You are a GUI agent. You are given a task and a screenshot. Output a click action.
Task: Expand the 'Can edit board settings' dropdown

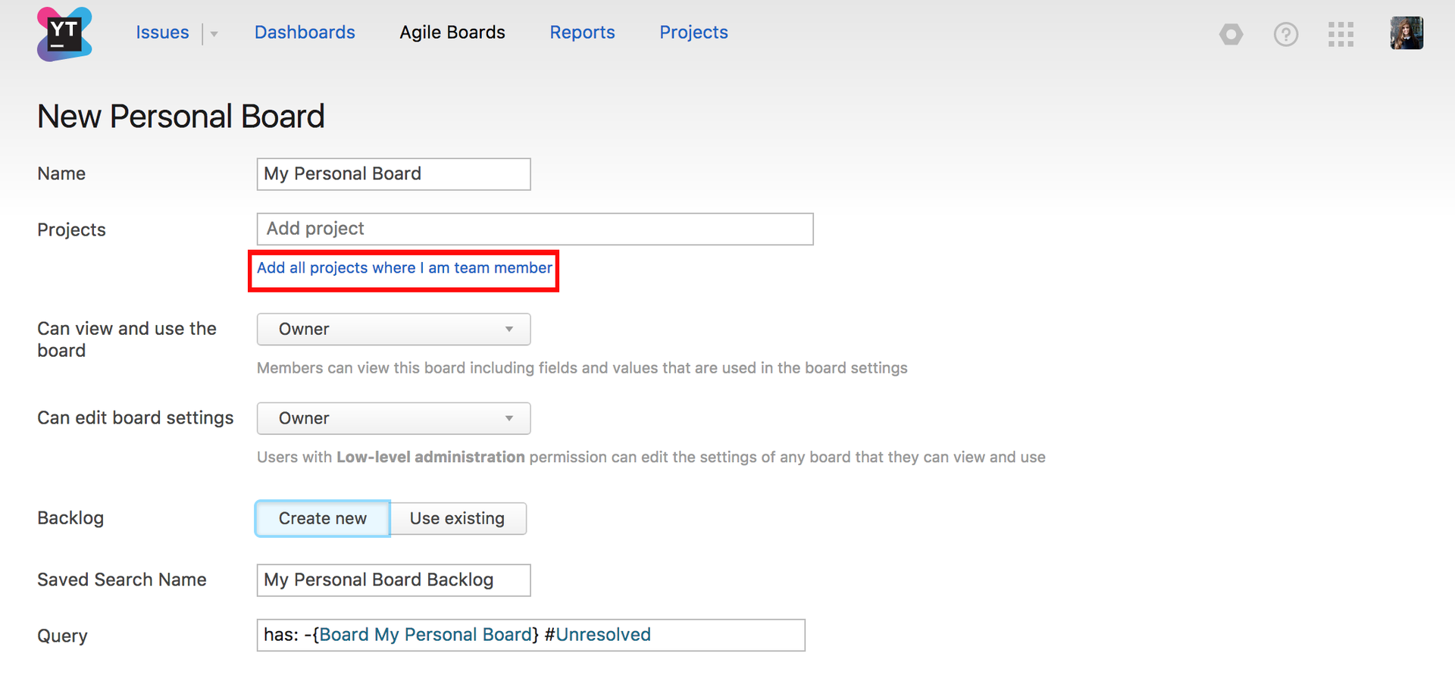(x=393, y=419)
